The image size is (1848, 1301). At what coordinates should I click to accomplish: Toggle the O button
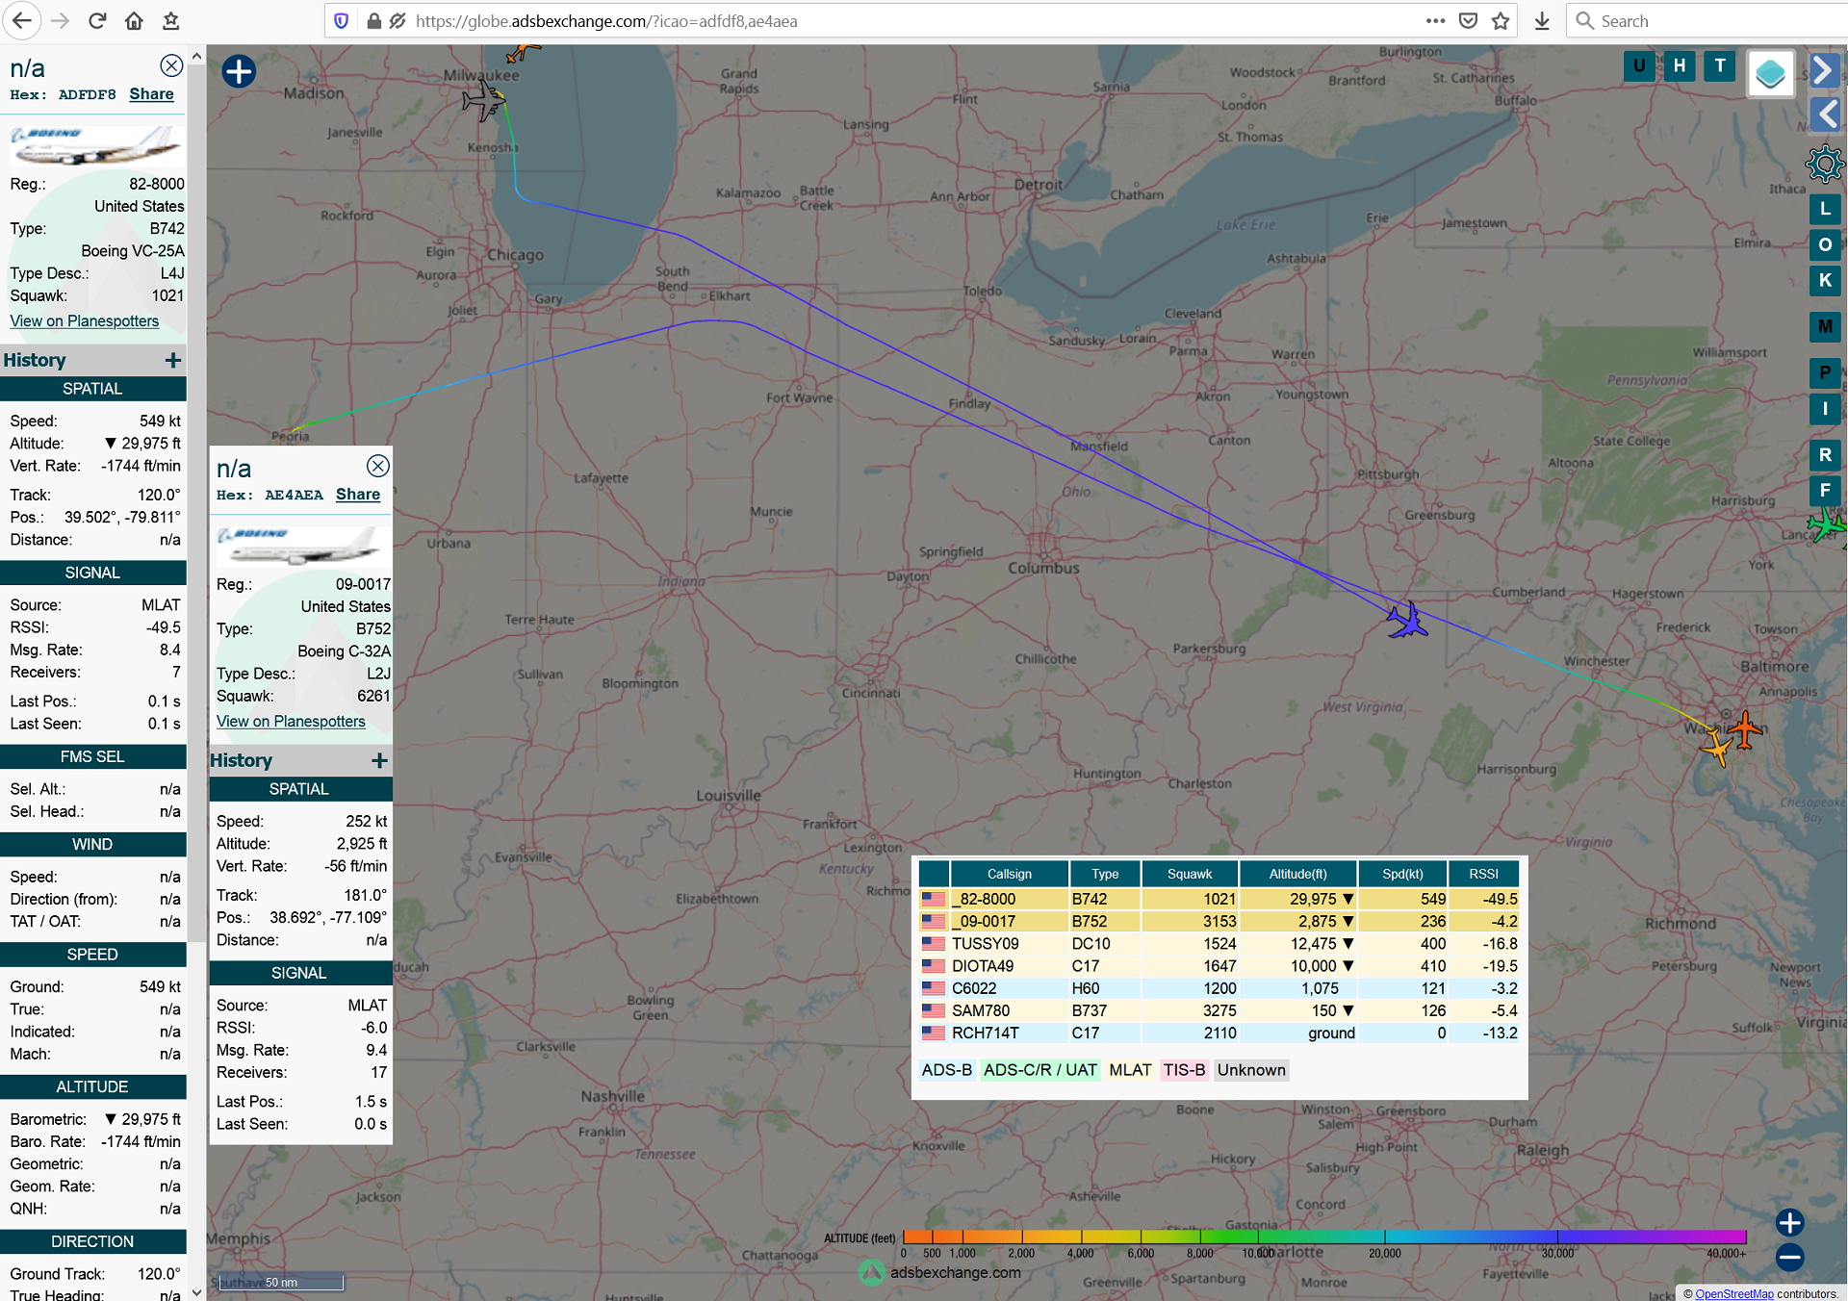tap(1825, 244)
